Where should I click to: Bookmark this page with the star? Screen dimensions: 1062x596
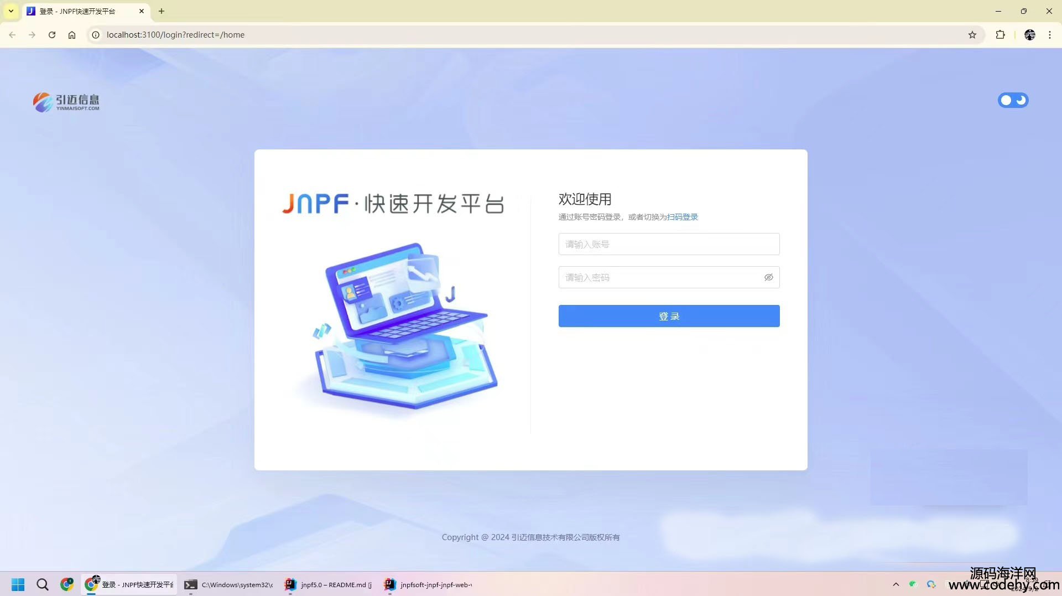tap(972, 35)
